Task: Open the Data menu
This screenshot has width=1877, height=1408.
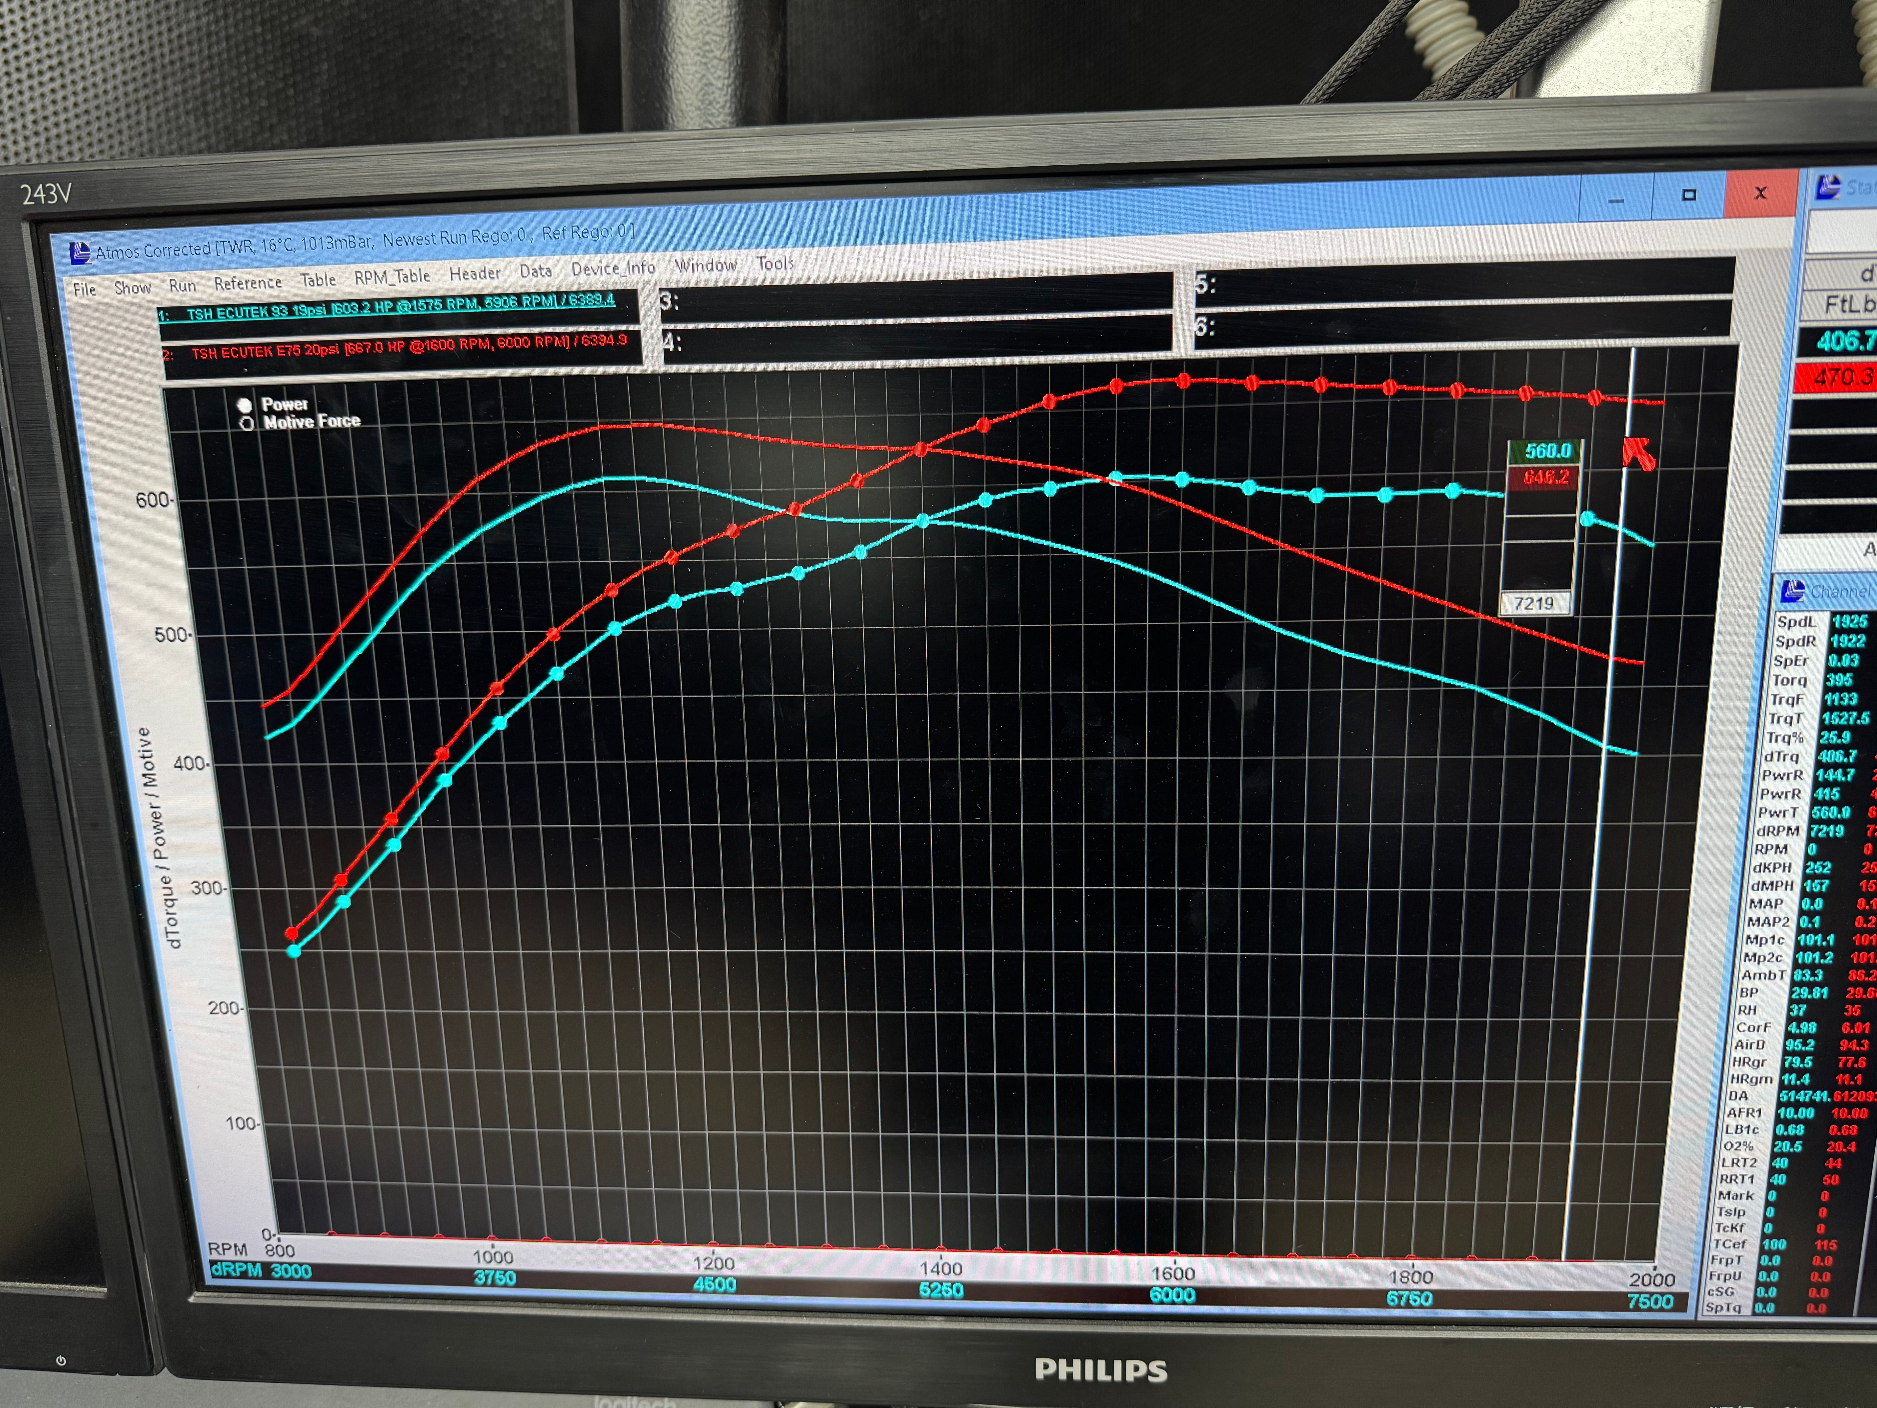Action: point(535,271)
